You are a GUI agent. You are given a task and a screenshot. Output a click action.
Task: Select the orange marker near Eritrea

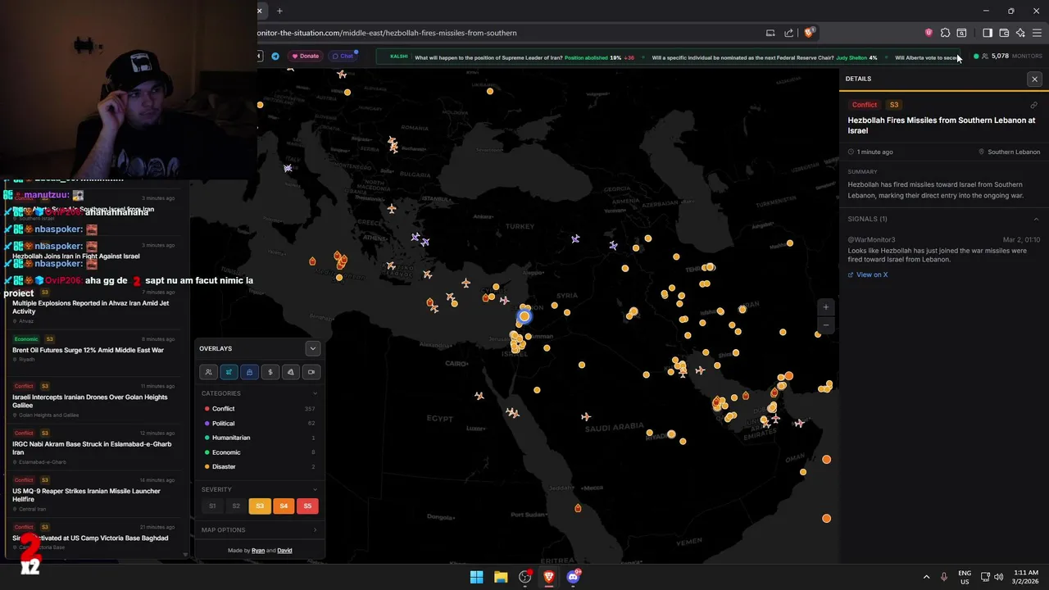(x=578, y=508)
